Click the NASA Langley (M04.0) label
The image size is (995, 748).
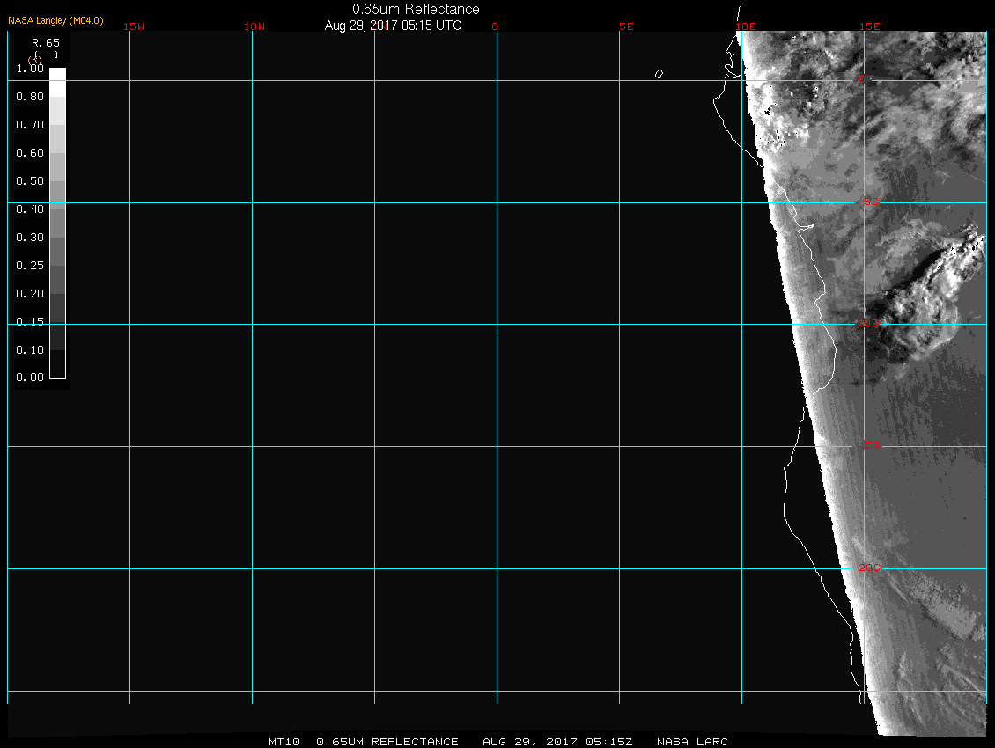pyautogui.click(x=55, y=19)
